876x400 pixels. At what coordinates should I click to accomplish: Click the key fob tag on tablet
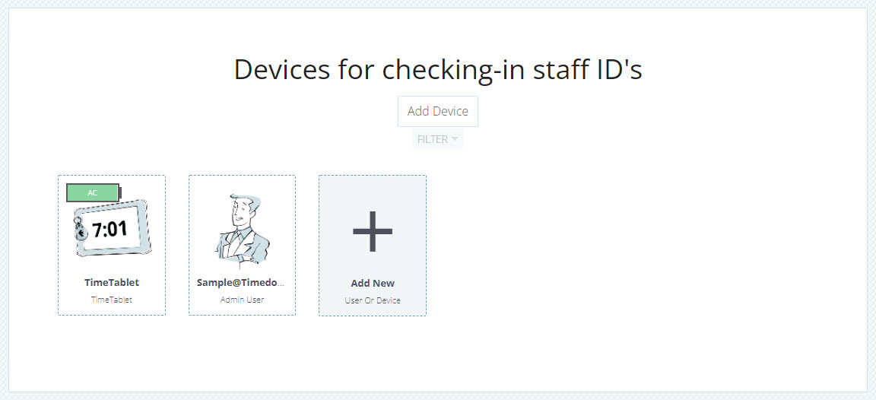point(80,230)
